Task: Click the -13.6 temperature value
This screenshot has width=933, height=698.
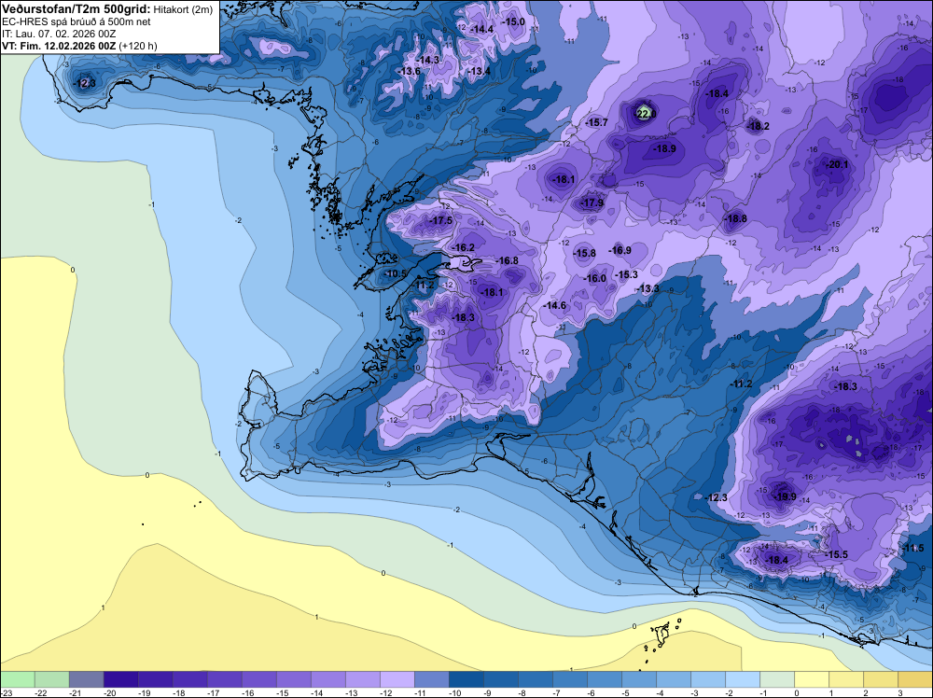Action: tap(407, 72)
